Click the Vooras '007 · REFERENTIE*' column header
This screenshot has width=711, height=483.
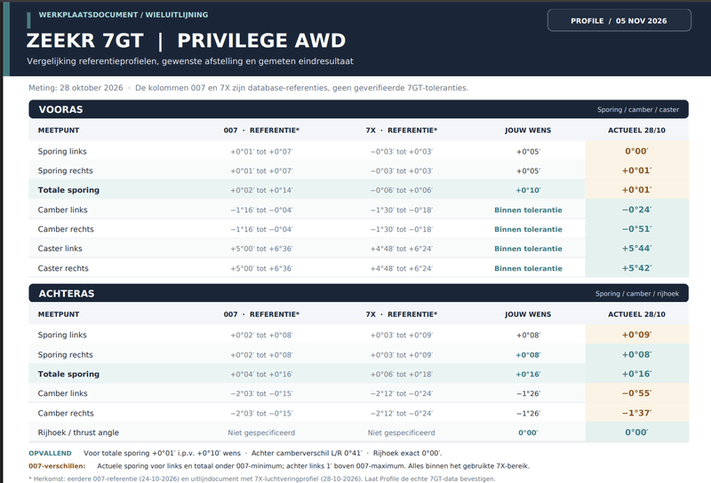(x=261, y=130)
